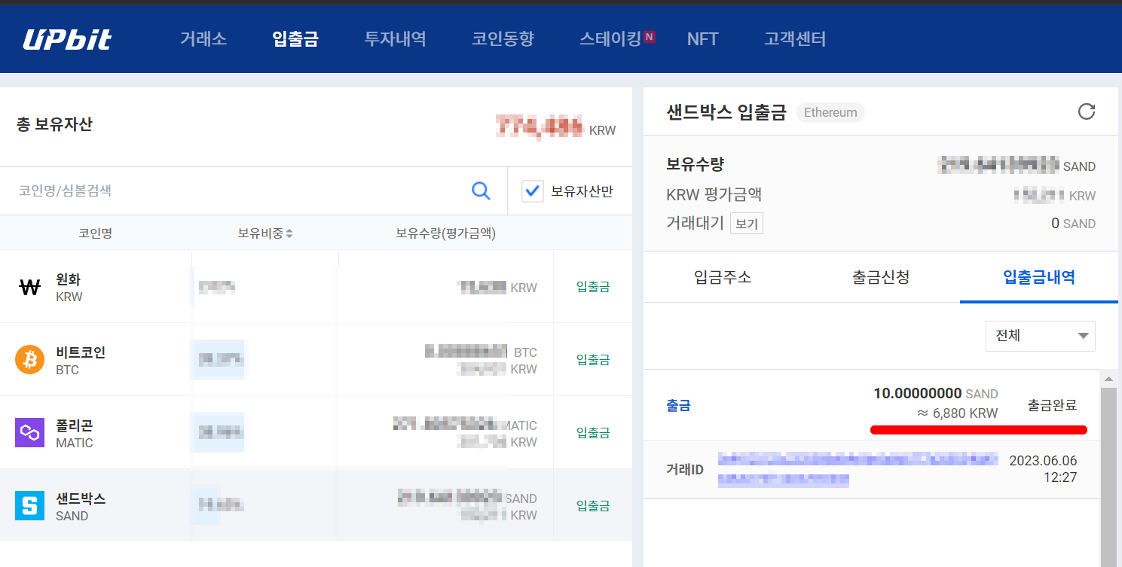This screenshot has width=1122, height=567.
Task: Click the scrollbar up arrow
Action: click(x=1108, y=377)
